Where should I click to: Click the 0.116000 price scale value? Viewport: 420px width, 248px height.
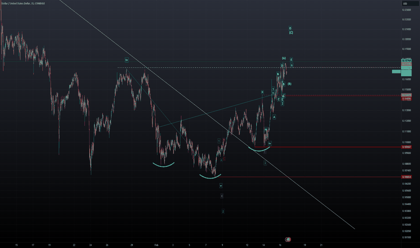tap(406, 79)
